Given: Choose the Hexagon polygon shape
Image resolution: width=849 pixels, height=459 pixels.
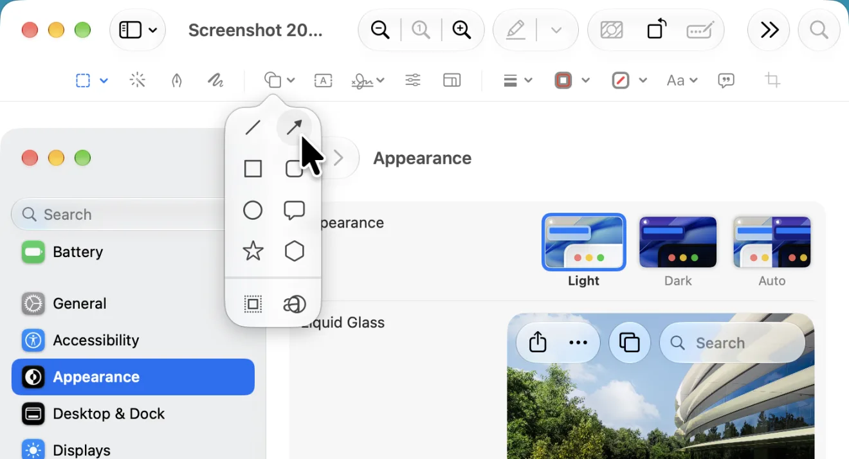Looking at the screenshot, I should click(294, 251).
